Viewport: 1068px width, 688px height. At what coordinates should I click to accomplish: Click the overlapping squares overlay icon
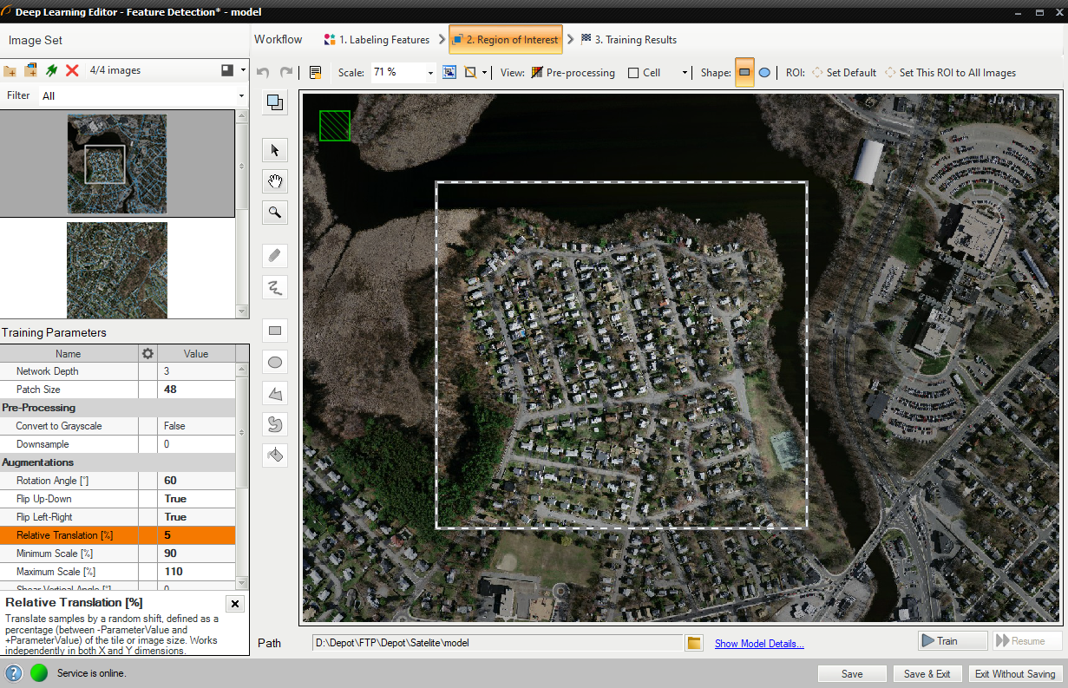click(x=275, y=102)
